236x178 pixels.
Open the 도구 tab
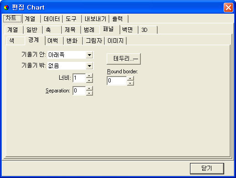pyautogui.click(x=72, y=19)
